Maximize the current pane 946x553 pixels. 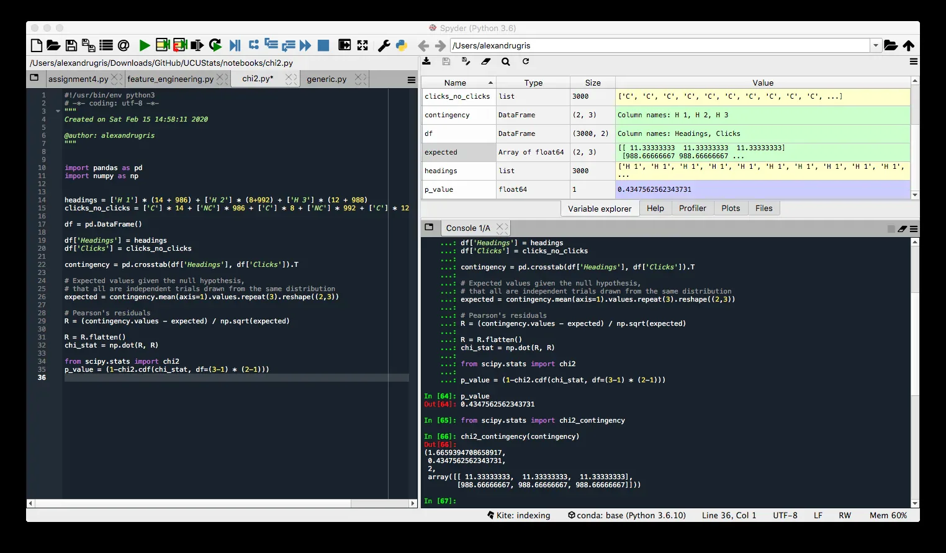pyautogui.click(x=363, y=45)
